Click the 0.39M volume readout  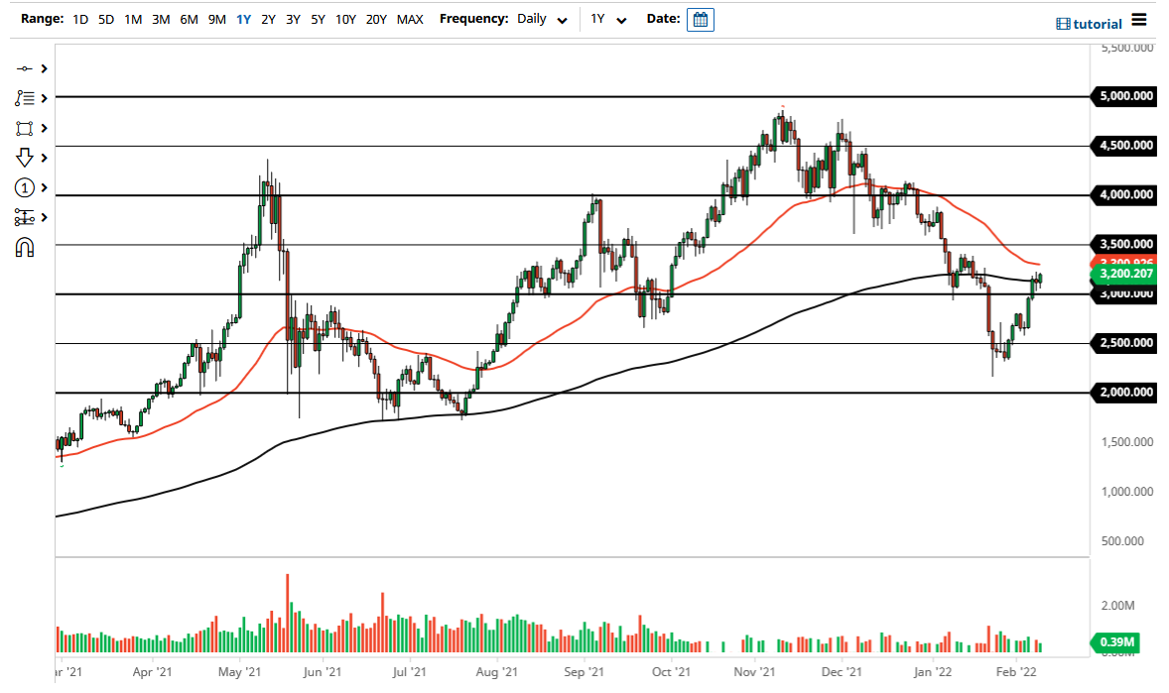(1116, 642)
